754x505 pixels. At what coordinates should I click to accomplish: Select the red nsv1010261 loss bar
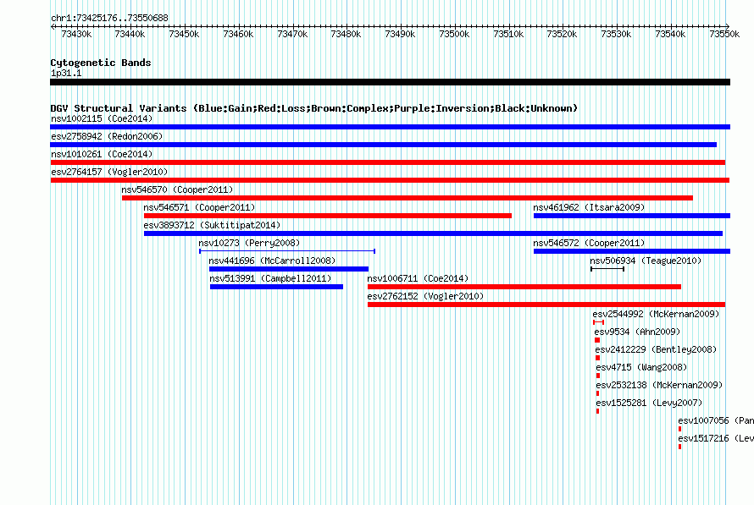pos(387,162)
